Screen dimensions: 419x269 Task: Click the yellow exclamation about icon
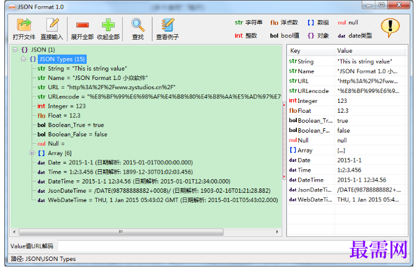tap(390, 28)
